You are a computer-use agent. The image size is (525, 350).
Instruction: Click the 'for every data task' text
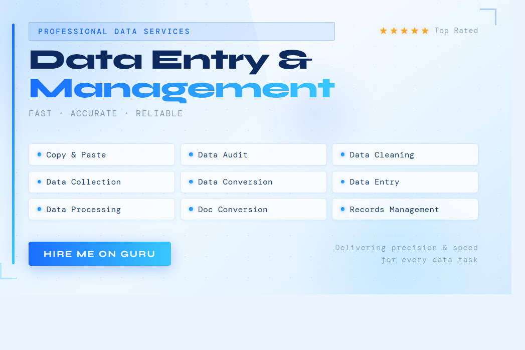(x=430, y=260)
